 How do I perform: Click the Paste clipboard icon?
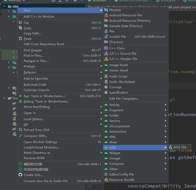(x=20, y=39)
